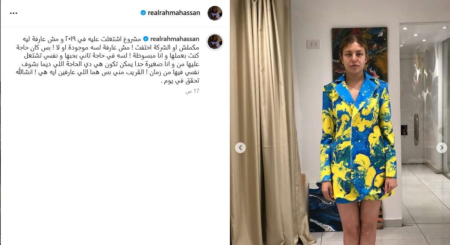
Task: Click the '17 س' post timestamp
Action: (192, 91)
